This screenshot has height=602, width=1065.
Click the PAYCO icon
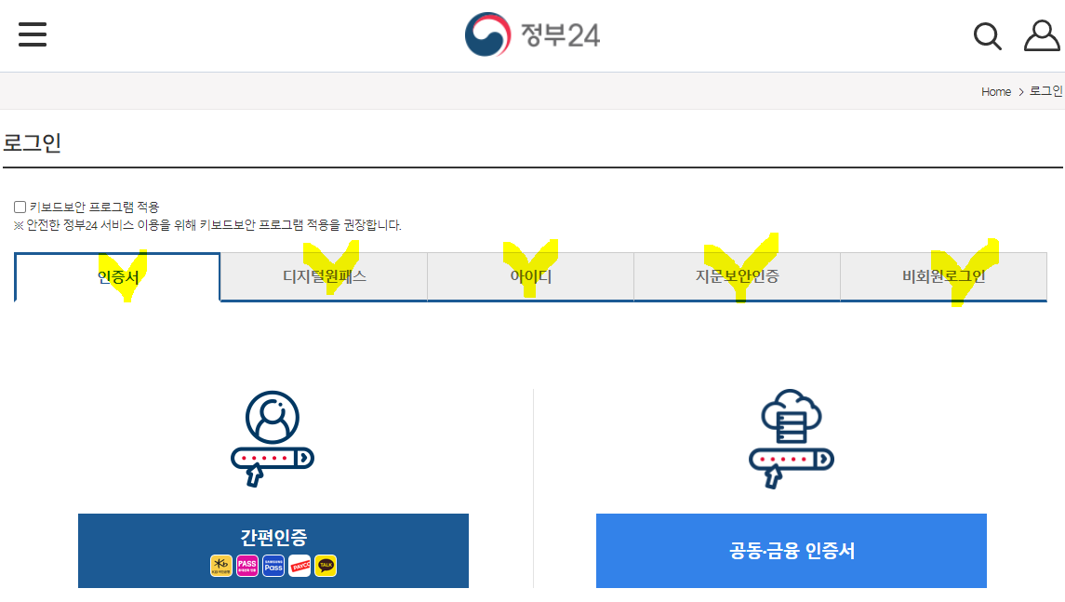click(x=300, y=566)
